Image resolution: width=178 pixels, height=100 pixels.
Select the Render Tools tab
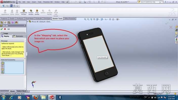[x=57, y=19]
